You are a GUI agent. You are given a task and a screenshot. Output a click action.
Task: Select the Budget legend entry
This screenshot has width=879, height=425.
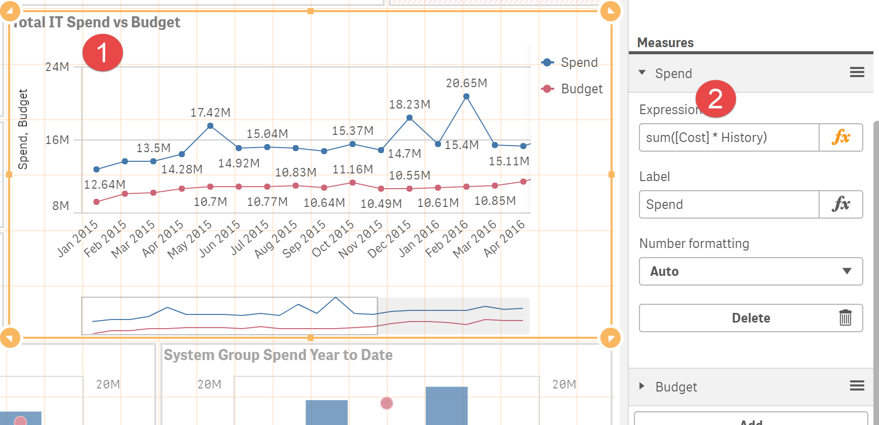(572, 89)
